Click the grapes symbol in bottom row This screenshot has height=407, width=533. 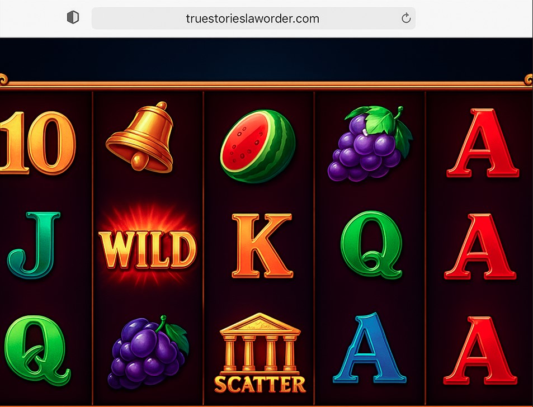click(x=148, y=353)
